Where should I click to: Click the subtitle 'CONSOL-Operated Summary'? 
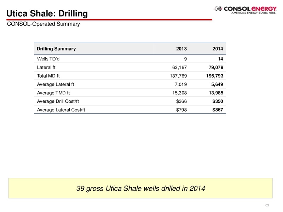coord(43,24)
